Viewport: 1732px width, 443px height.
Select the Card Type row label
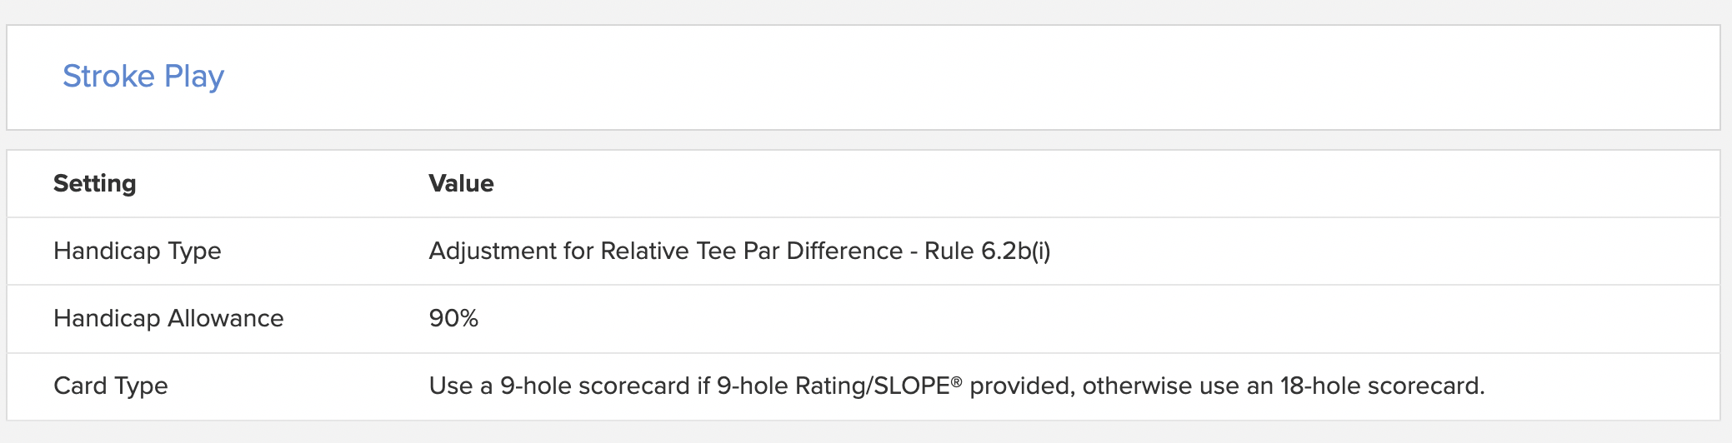(x=111, y=386)
